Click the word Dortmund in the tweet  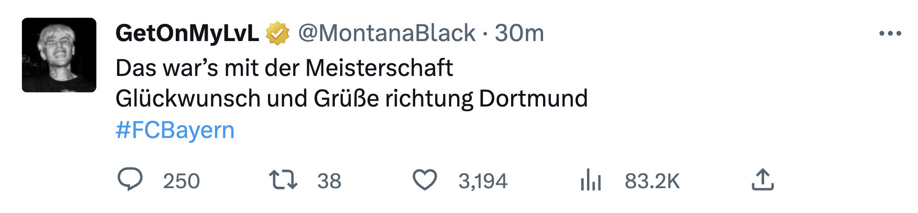pyautogui.click(x=533, y=99)
